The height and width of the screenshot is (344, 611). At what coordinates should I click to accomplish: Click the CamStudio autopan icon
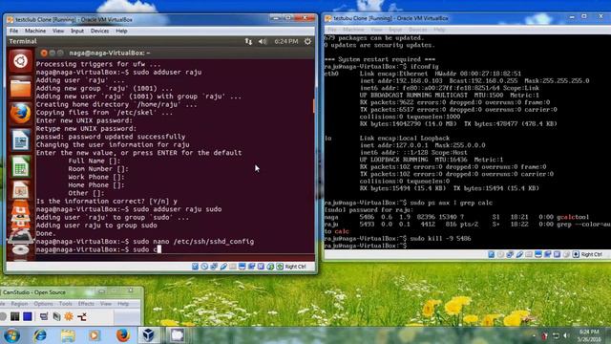(82, 316)
